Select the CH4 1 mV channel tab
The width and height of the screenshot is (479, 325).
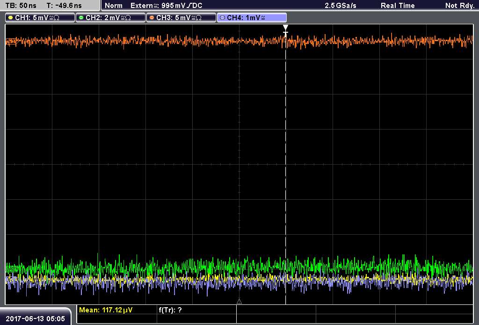tap(252, 18)
